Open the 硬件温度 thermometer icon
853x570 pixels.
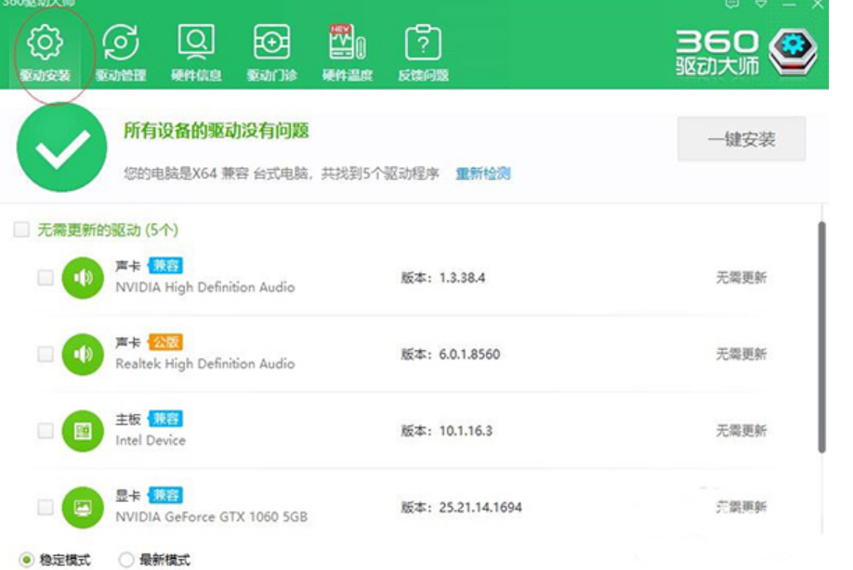tap(347, 44)
